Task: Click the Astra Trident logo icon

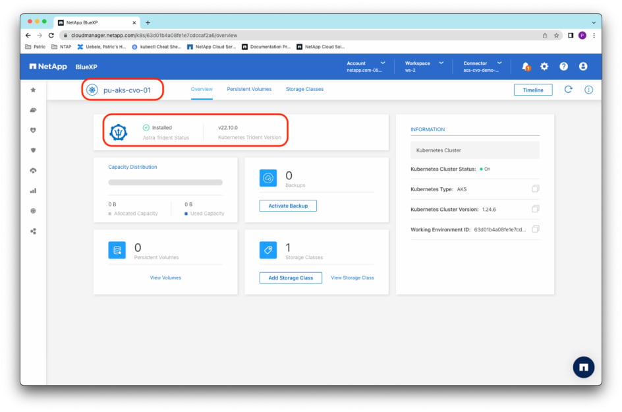Action: click(118, 132)
